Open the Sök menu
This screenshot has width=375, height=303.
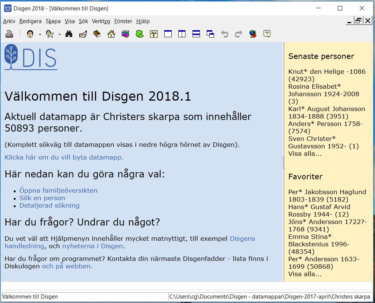[x=83, y=21]
